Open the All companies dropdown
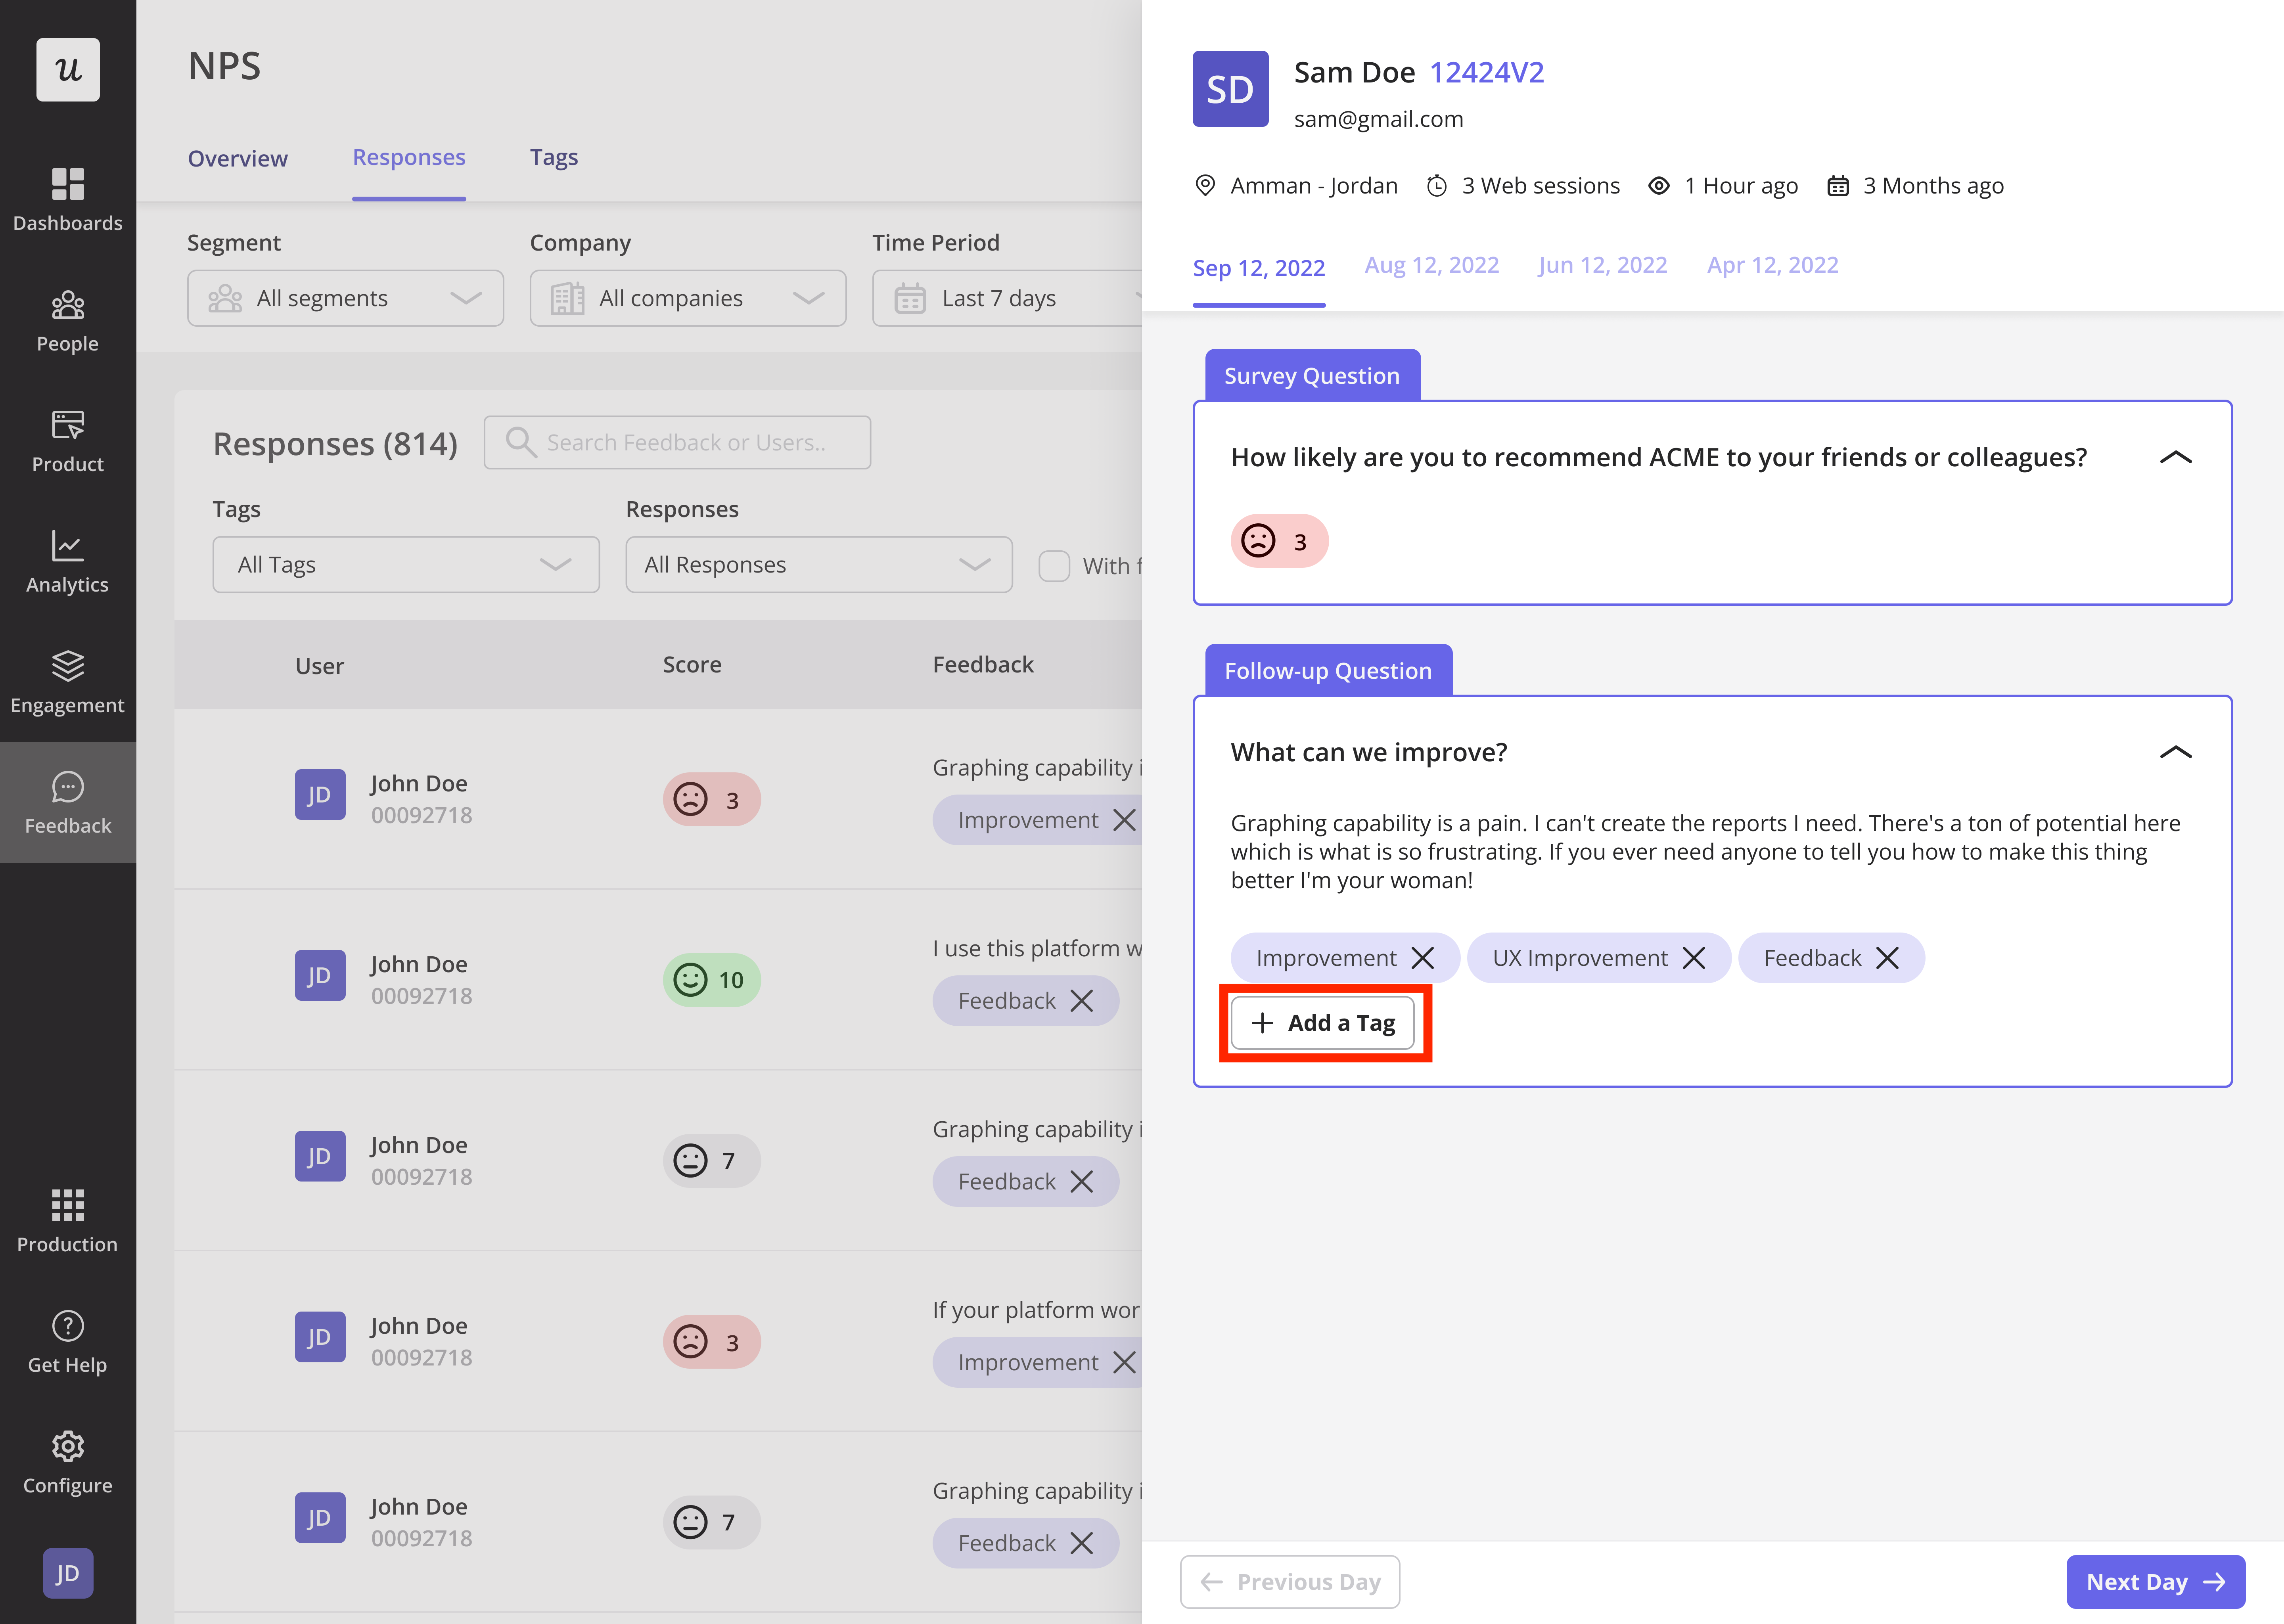2284x1624 pixels. tap(688, 298)
